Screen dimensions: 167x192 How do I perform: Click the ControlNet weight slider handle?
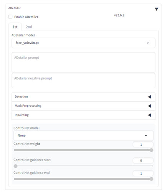click(151, 150)
